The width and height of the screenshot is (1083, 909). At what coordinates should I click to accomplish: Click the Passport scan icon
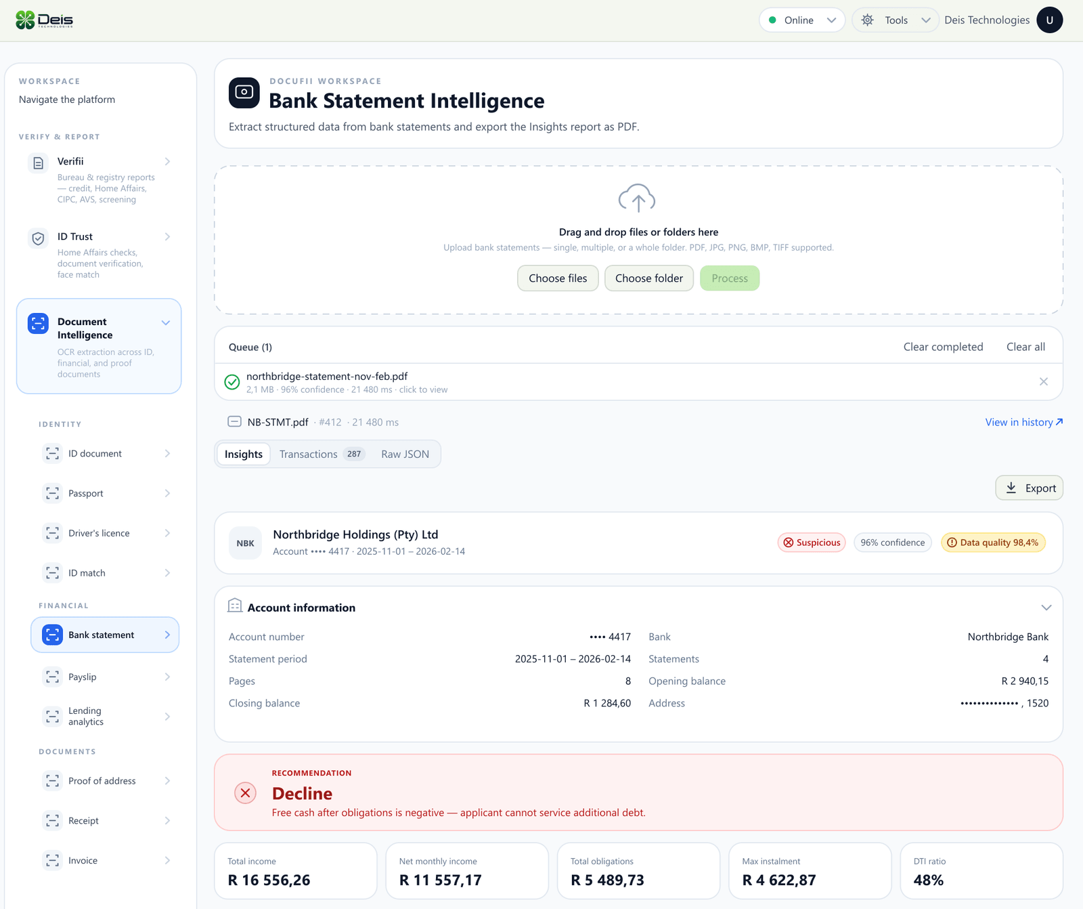[x=52, y=493]
